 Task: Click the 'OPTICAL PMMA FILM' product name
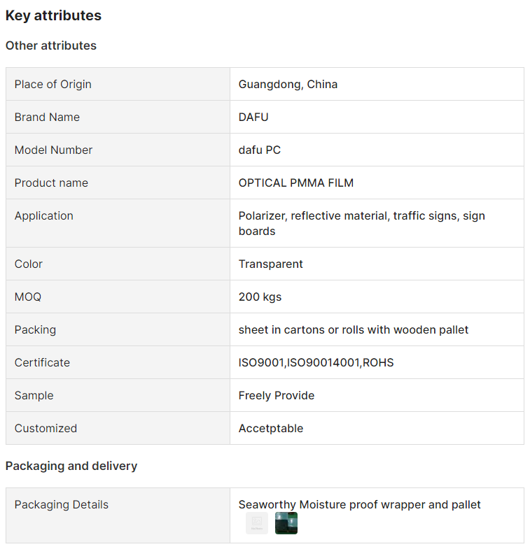296,183
